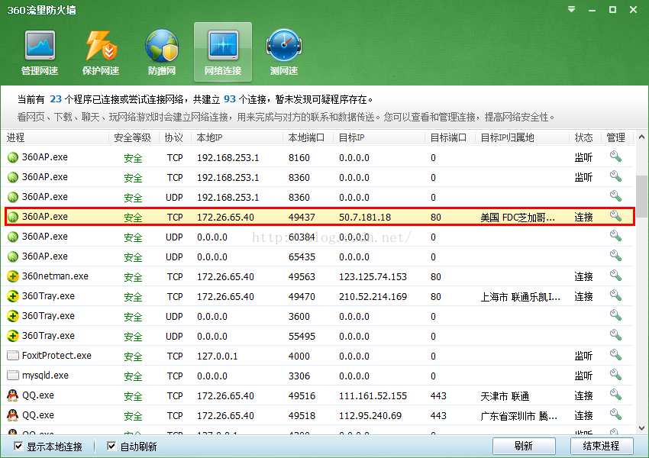649x458 pixels.
Task: Click manage wrench for 360Tray.exe port 3600
Action: [x=615, y=316]
